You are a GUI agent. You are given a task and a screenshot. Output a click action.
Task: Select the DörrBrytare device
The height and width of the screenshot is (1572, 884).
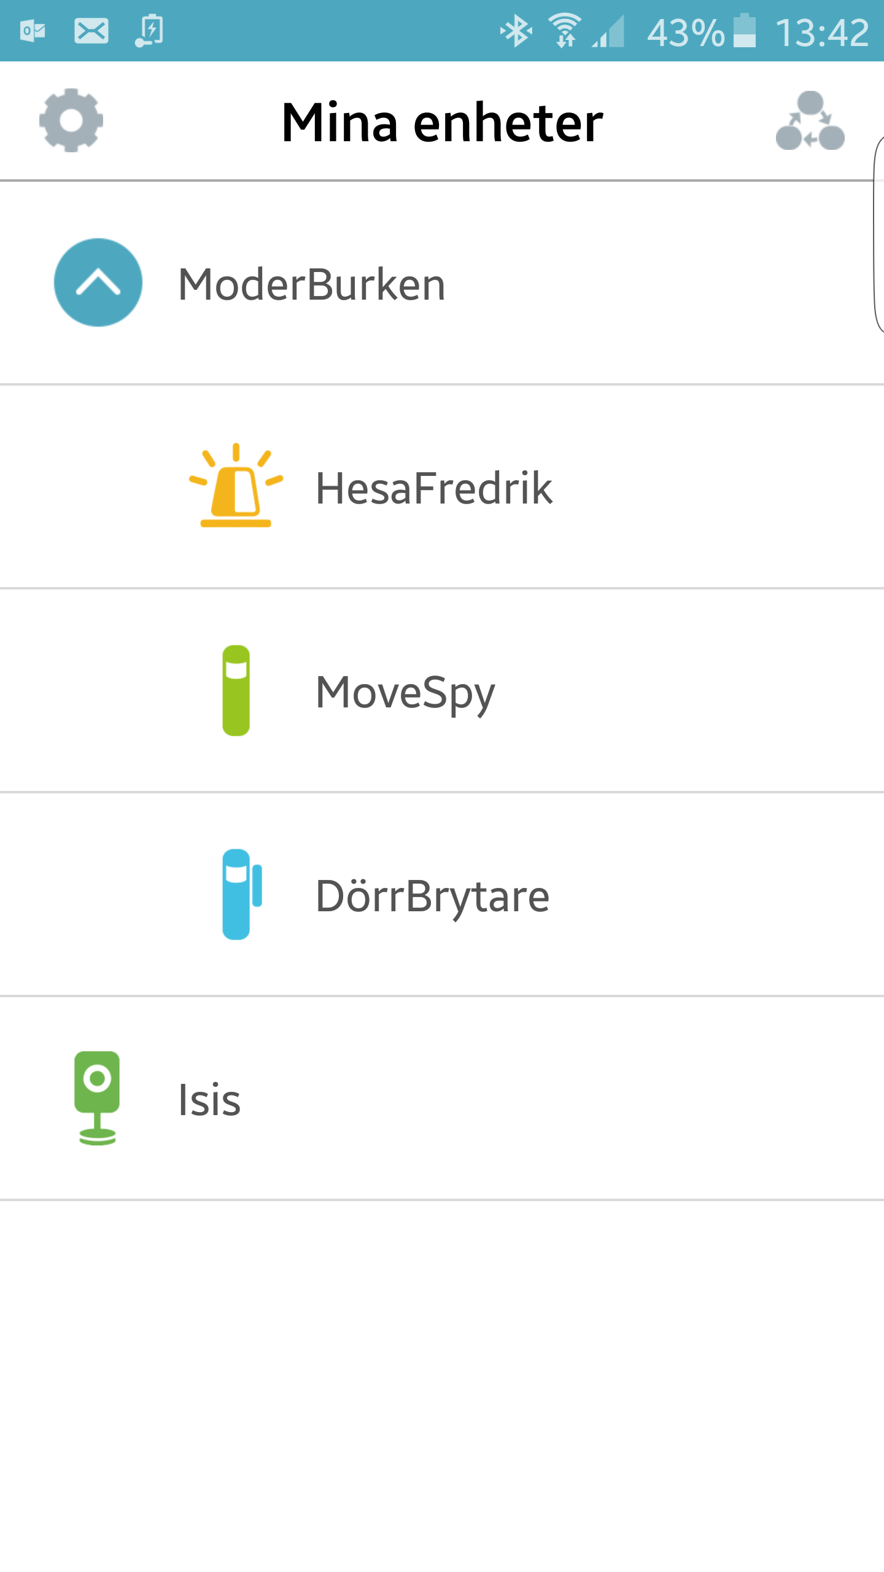pos(432,896)
